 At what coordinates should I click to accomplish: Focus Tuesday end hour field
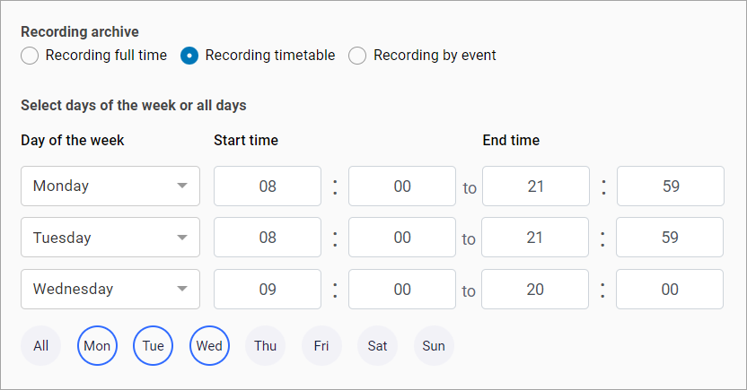pos(535,238)
